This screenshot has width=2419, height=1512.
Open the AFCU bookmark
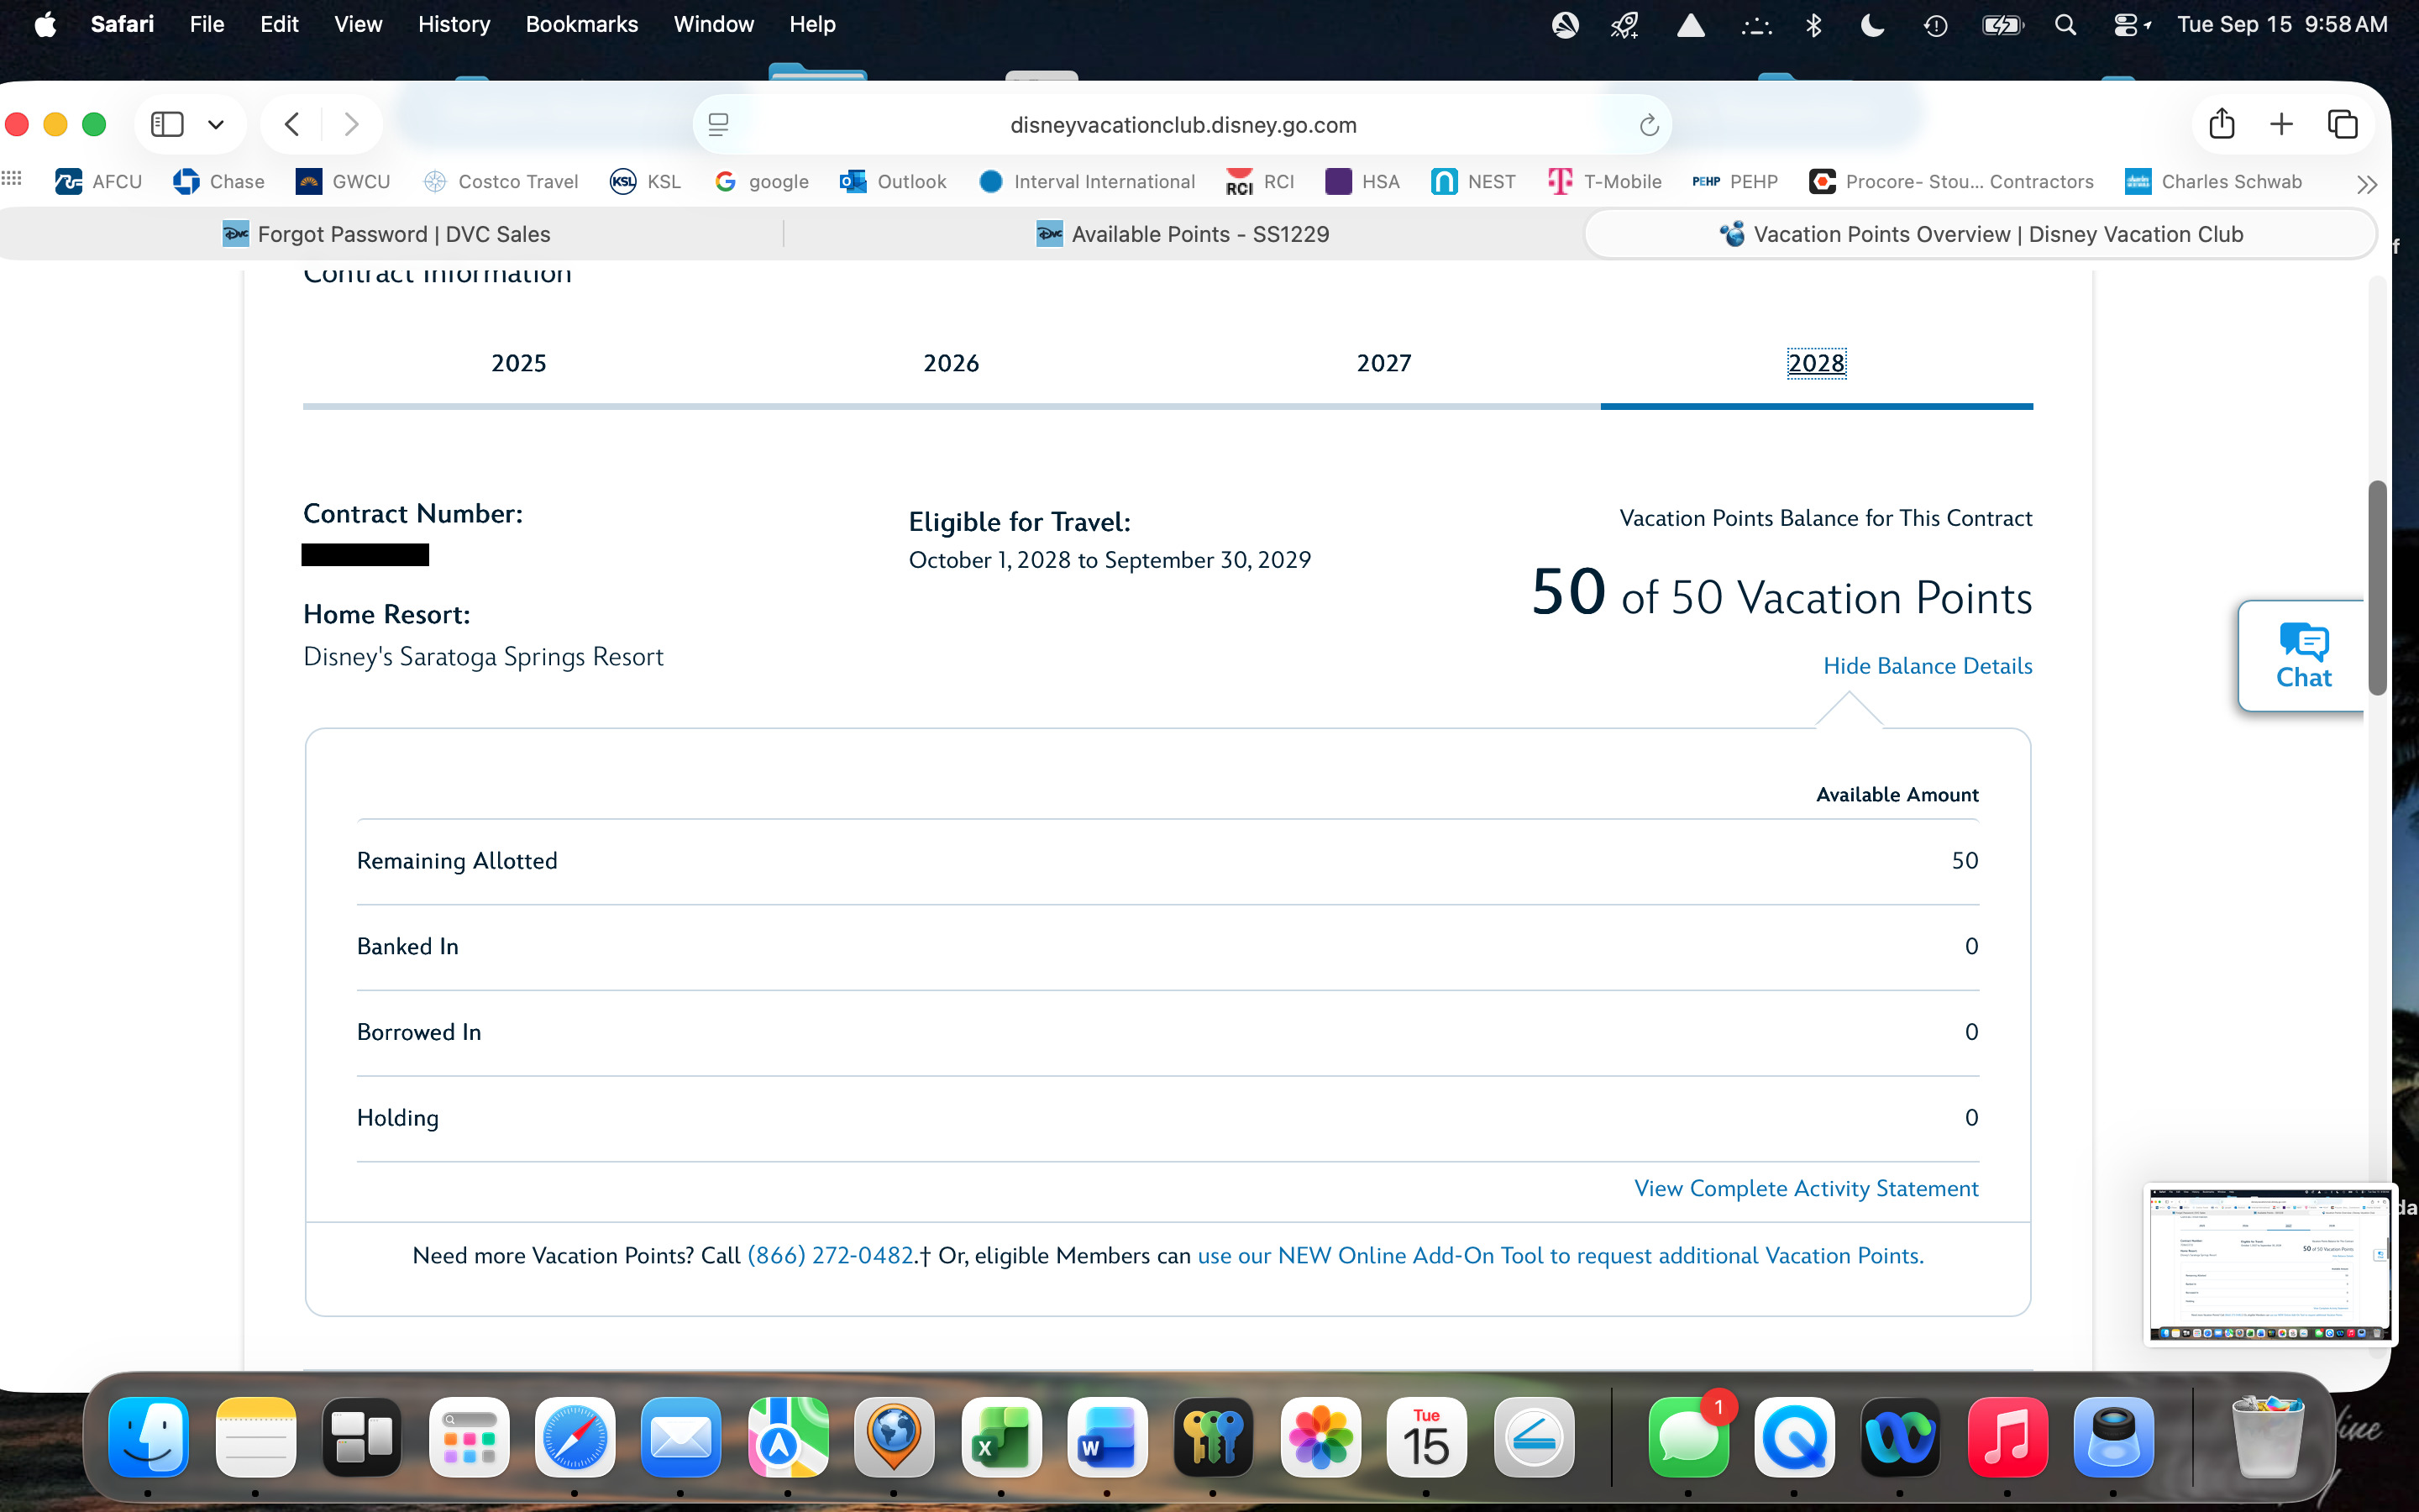[x=99, y=181]
